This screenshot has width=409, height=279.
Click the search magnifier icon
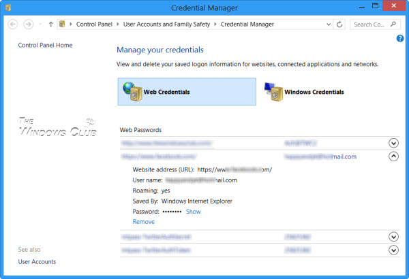393,24
